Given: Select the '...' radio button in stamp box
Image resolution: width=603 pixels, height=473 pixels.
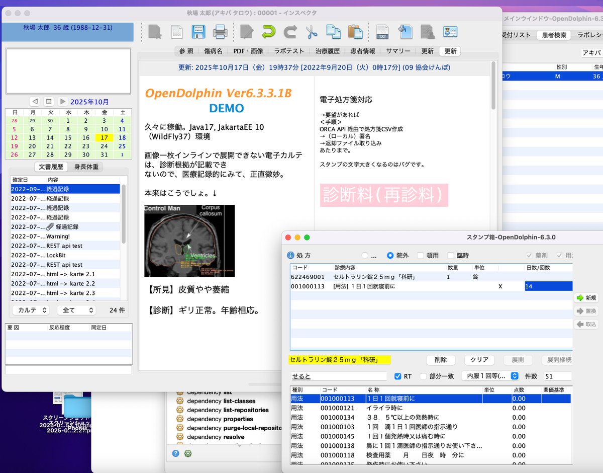Looking at the screenshot, I should pyautogui.click(x=365, y=256).
